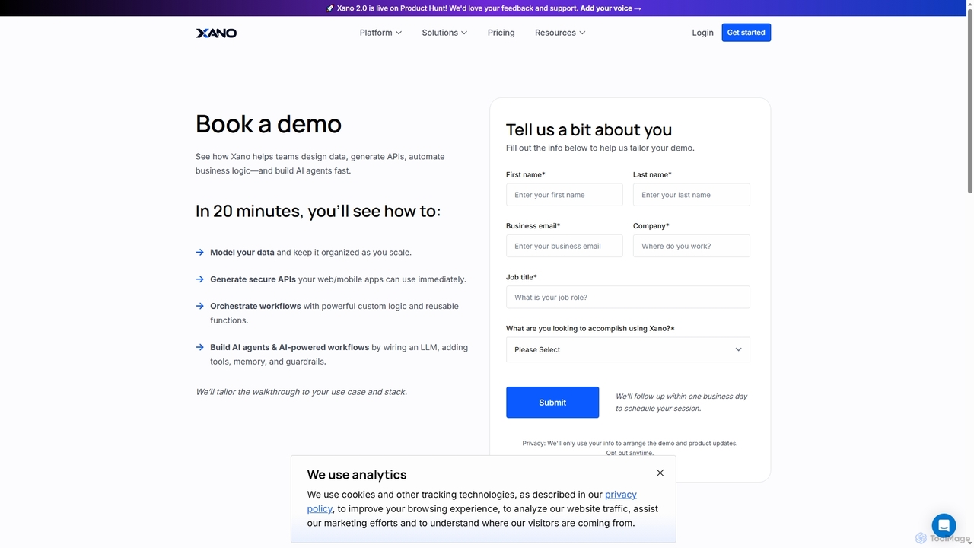Click the We'll follow up within one business day note
974x548 pixels.
coord(682,403)
